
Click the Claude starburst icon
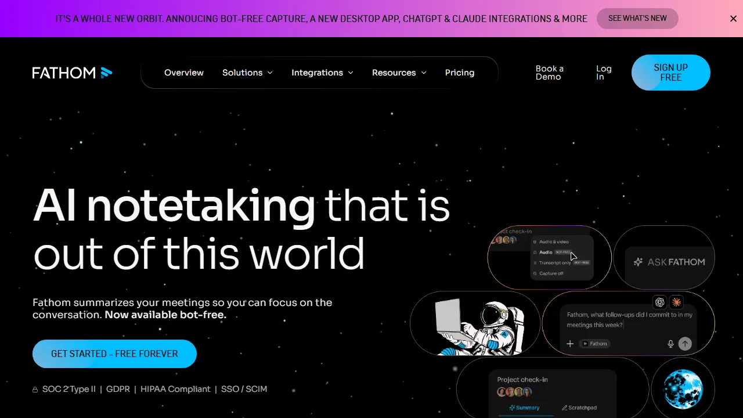(x=676, y=302)
